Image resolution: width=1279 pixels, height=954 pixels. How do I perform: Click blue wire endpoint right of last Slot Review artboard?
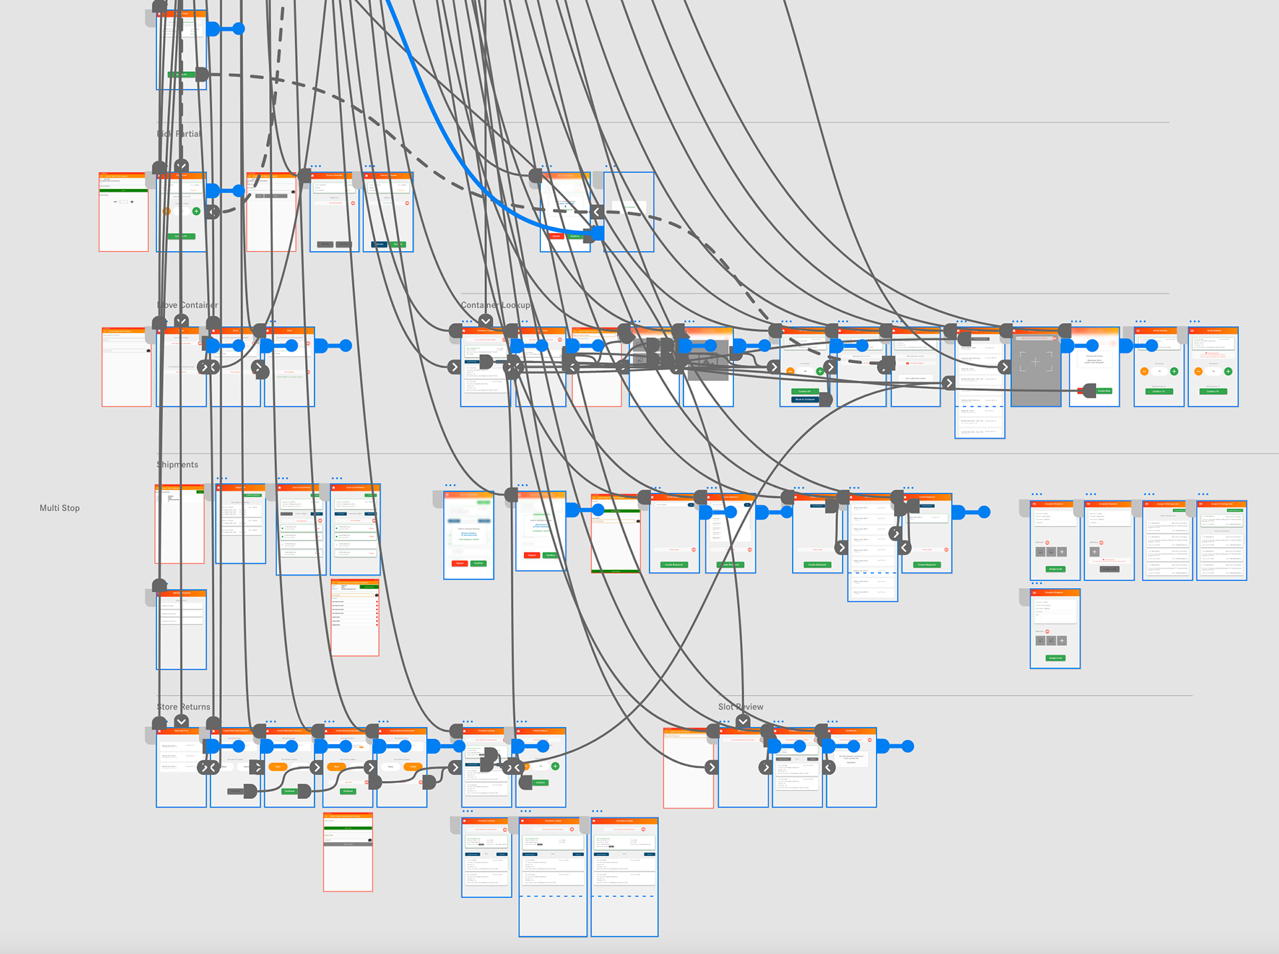[x=907, y=747]
